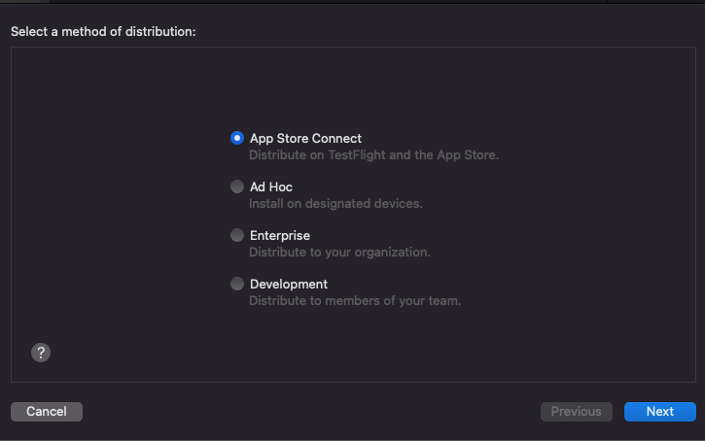This screenshot has width=705, height=441.
Task: Click 'Distribute on TestFlight and the App Store' description
Action: click(x=373, y=154)
